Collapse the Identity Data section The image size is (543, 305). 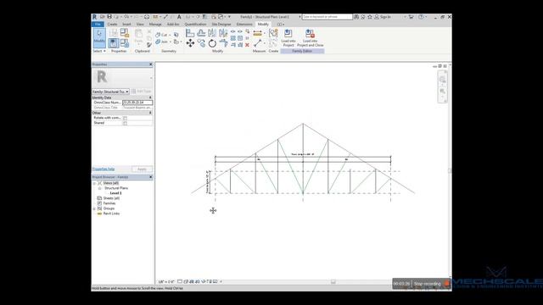[x=150, y=98]
